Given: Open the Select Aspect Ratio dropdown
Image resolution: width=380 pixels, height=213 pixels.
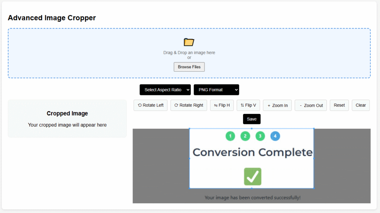Looking at the screenshot, I should tap(165, 90).
